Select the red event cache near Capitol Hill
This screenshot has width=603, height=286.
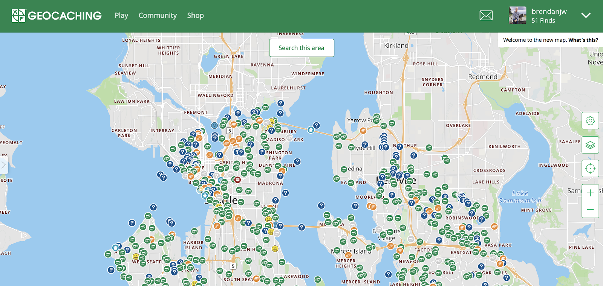[237, 180]
